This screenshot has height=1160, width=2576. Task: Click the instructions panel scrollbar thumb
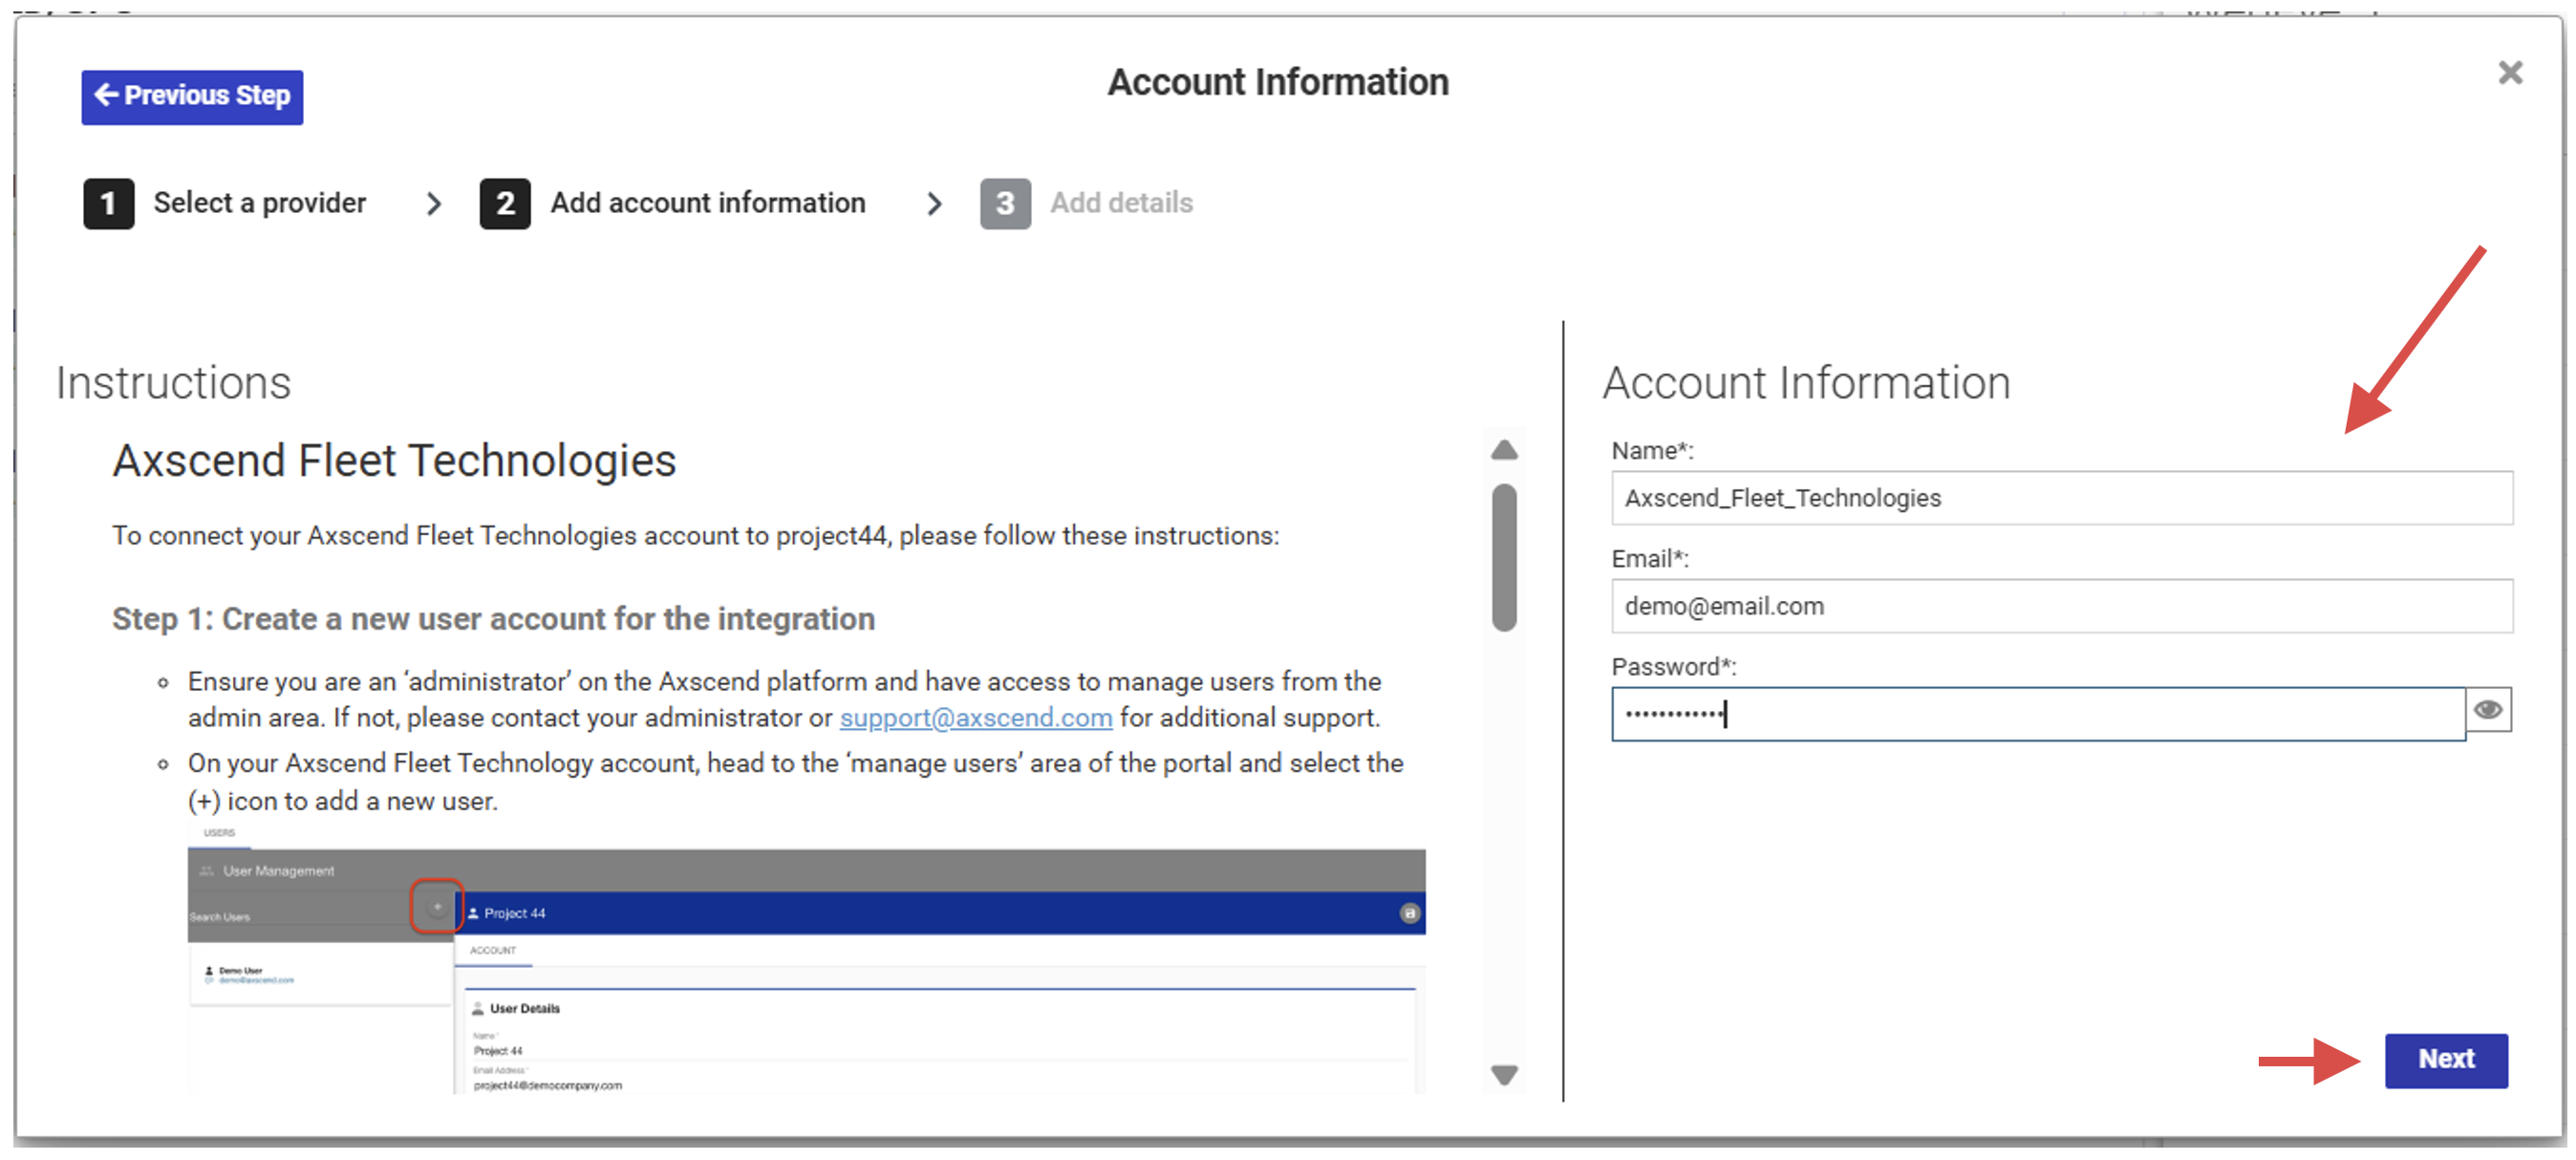(1504, 558)
